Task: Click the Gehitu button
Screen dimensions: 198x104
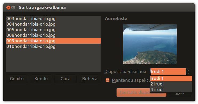Action: [x=17, y=79]
